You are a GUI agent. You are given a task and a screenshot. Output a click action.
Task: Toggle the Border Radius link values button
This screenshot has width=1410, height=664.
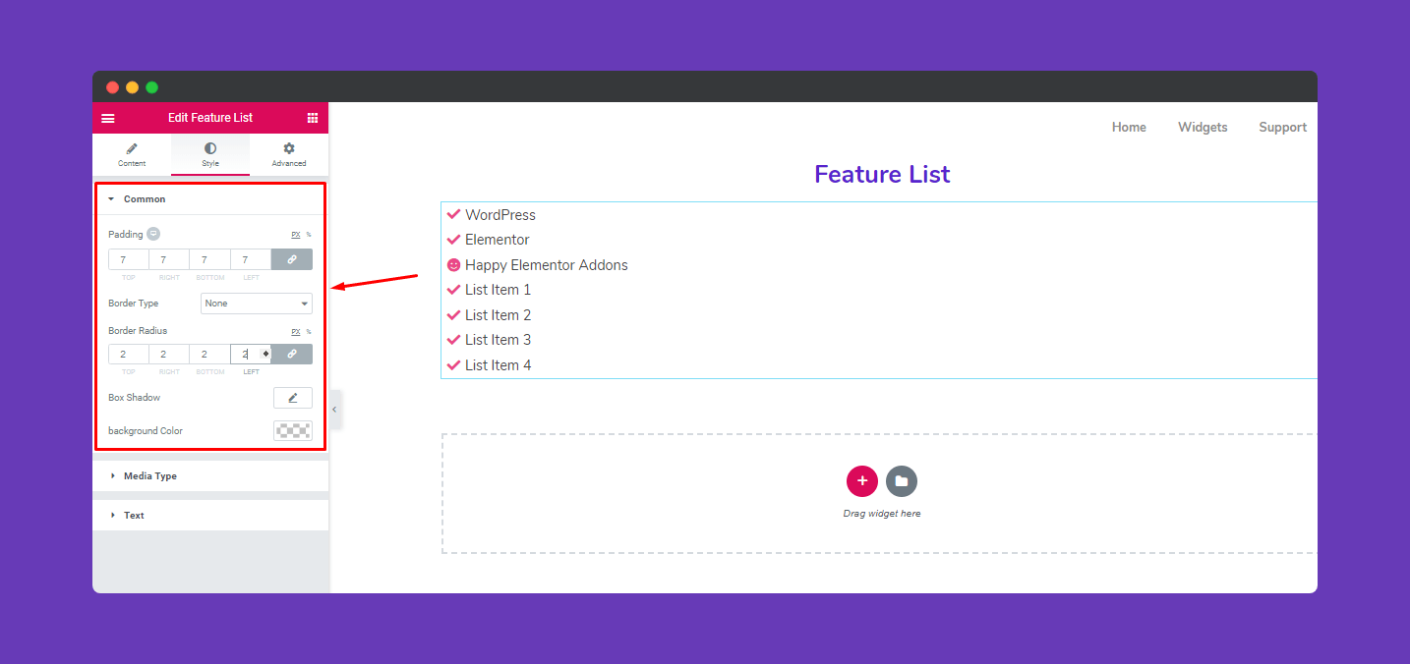click(x=292, y=354)
